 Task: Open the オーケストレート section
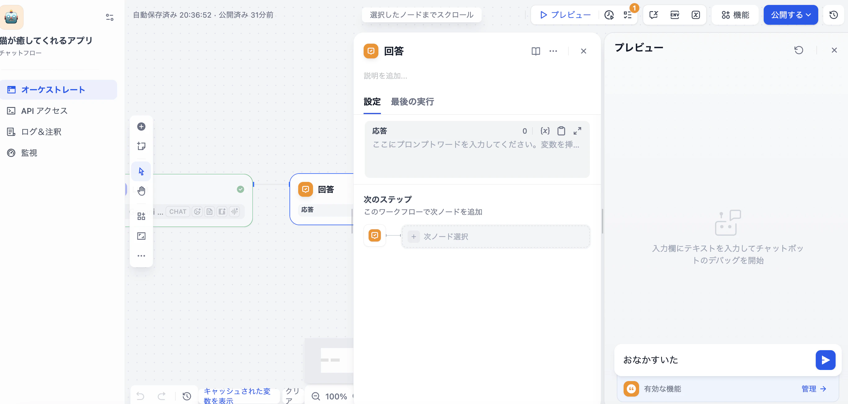tap(58, 90)
